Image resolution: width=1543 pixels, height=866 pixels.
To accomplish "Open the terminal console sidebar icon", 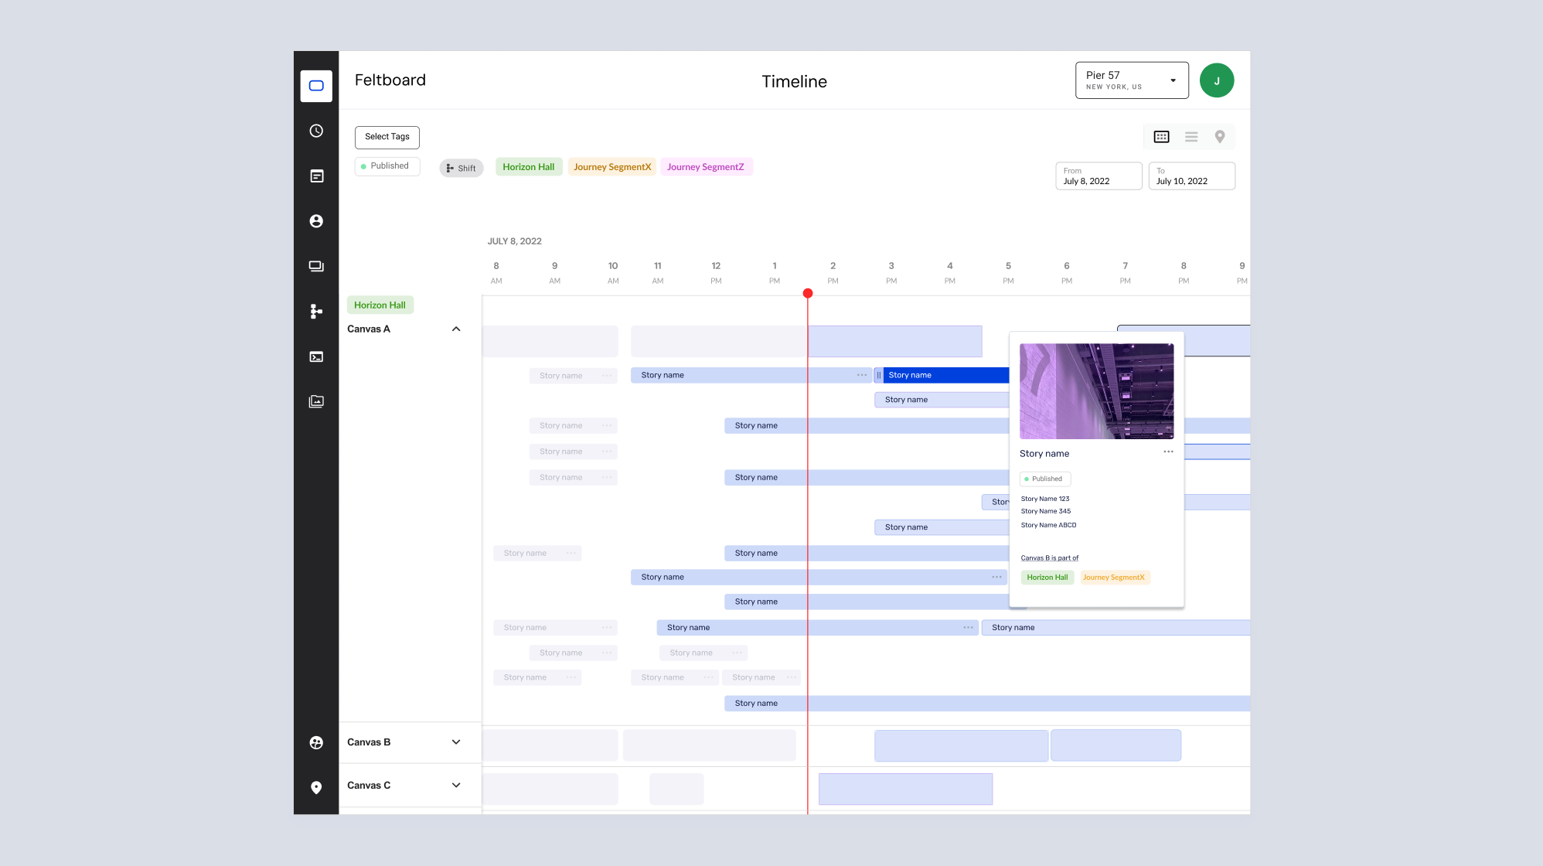I will tap(316, 356).
